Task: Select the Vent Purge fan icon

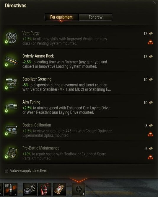Action: click(11, 38)
